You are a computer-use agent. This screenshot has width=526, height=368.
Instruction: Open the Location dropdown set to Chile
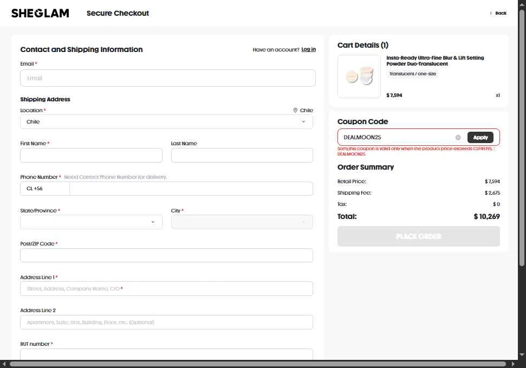(166, 121)
